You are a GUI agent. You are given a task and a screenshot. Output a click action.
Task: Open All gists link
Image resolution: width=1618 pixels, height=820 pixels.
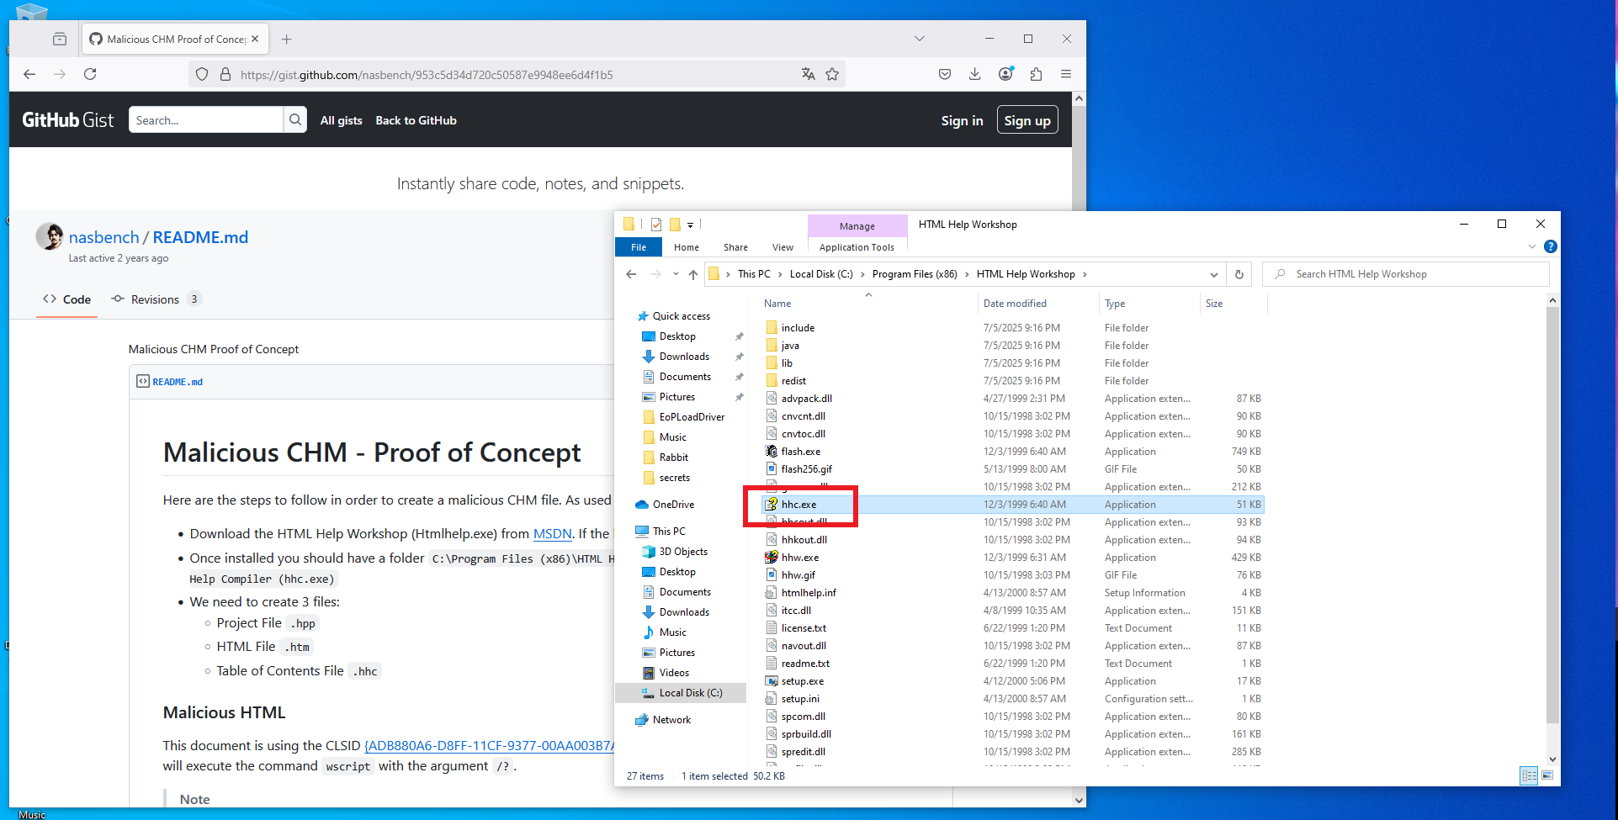point(341,120)
